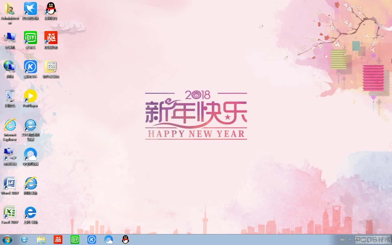Select the PotPlayer desktop icon
Viewport: 392px width, 245px height.
click(x=30, y=98)
